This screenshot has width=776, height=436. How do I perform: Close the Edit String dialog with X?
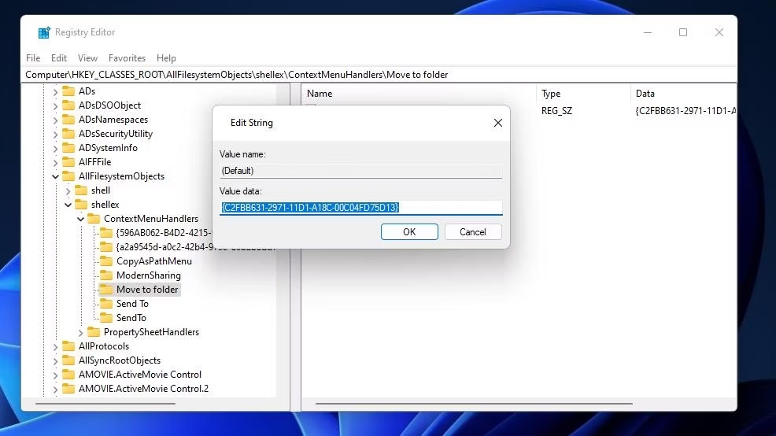[498, 123]
